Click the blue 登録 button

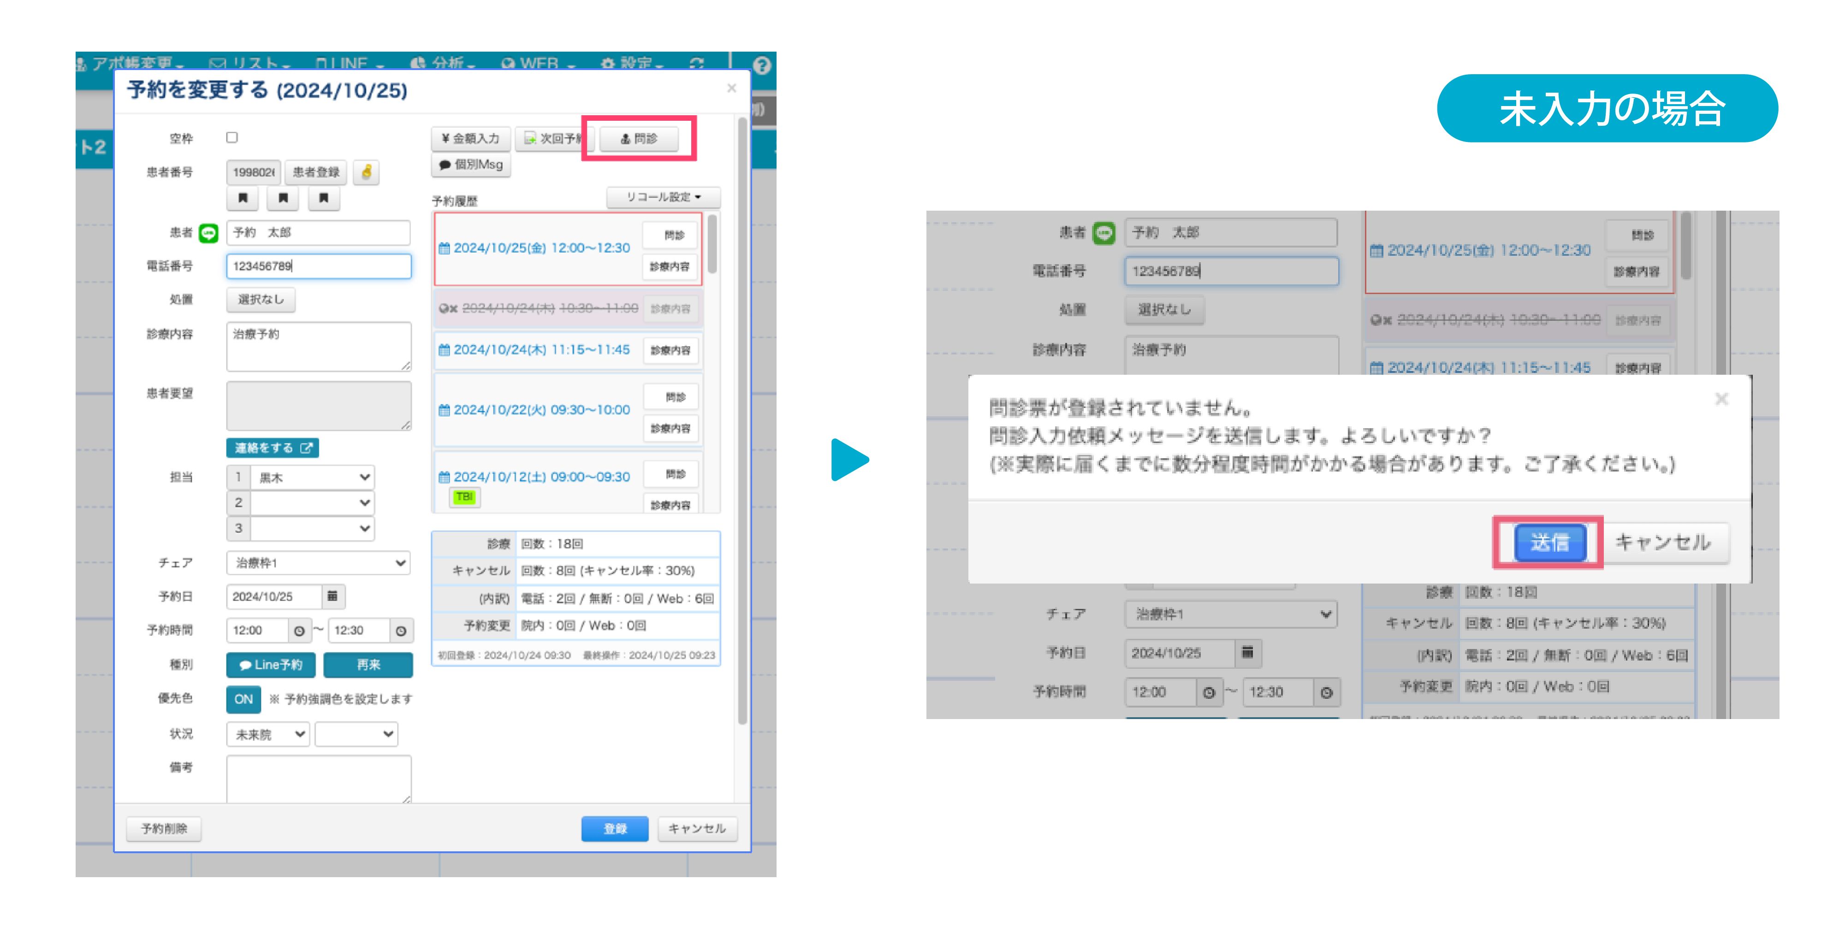coord(615,828)
